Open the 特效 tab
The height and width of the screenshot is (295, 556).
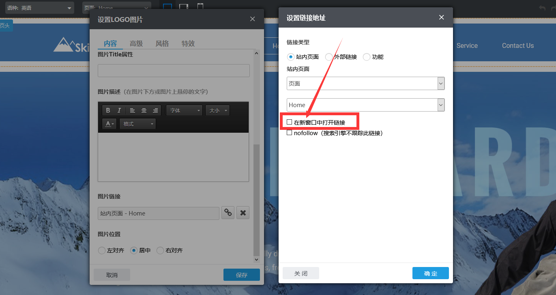(x=188, y=44)
